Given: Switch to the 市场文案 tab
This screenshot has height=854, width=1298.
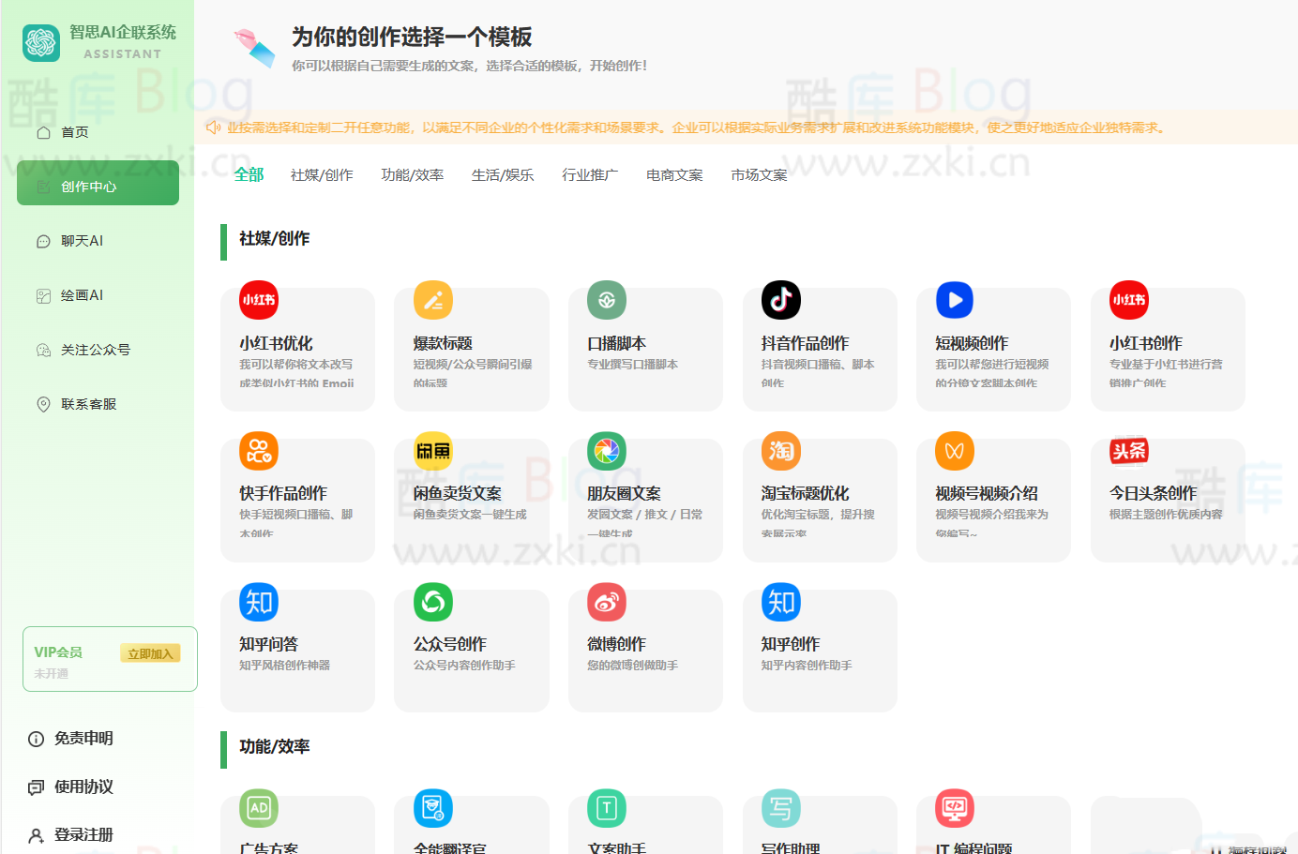Looking at the screenshot, I should [759, 175].
